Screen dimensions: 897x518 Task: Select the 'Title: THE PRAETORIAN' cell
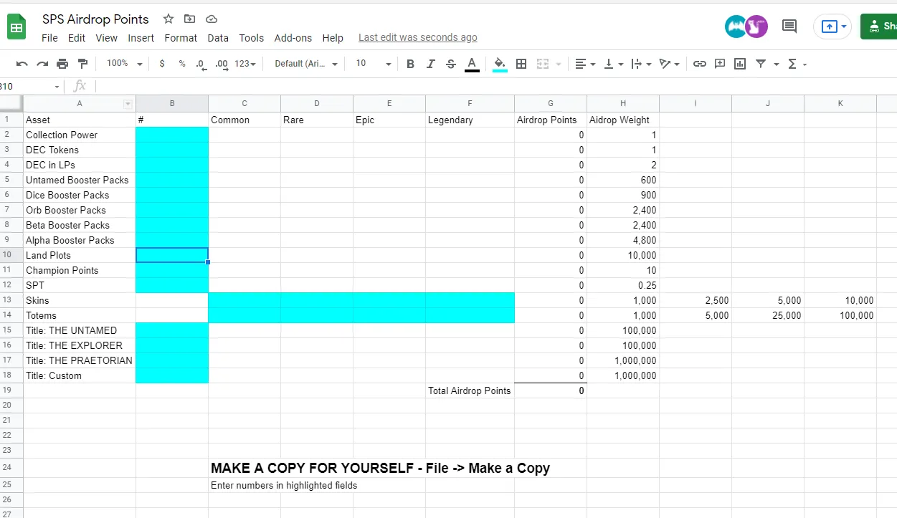[x=80, y=360]
